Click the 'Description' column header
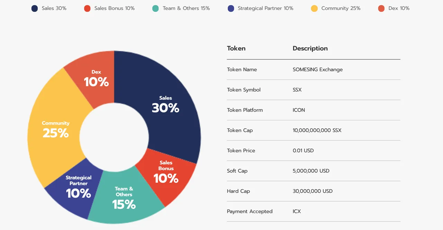The height and width of the screenshot is (230, 443). pyautogui.click(x=310, y=48)
